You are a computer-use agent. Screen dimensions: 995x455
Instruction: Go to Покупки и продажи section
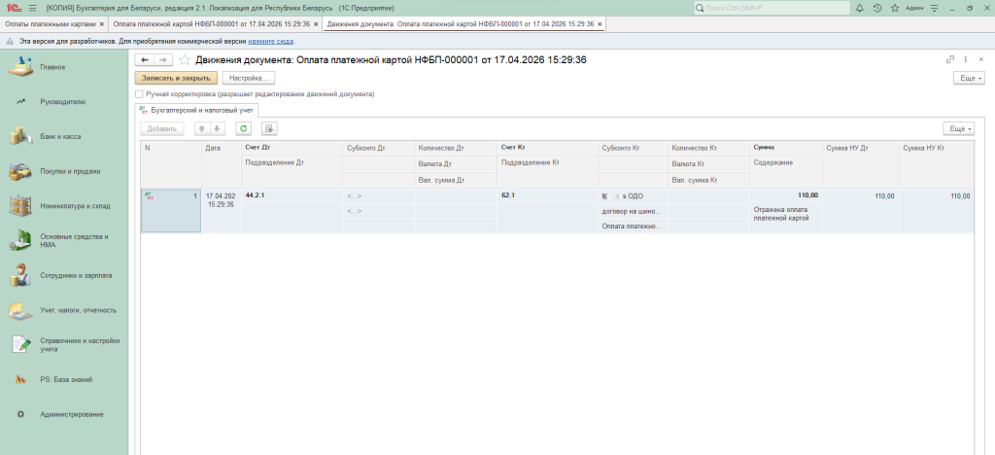[69, 171]
